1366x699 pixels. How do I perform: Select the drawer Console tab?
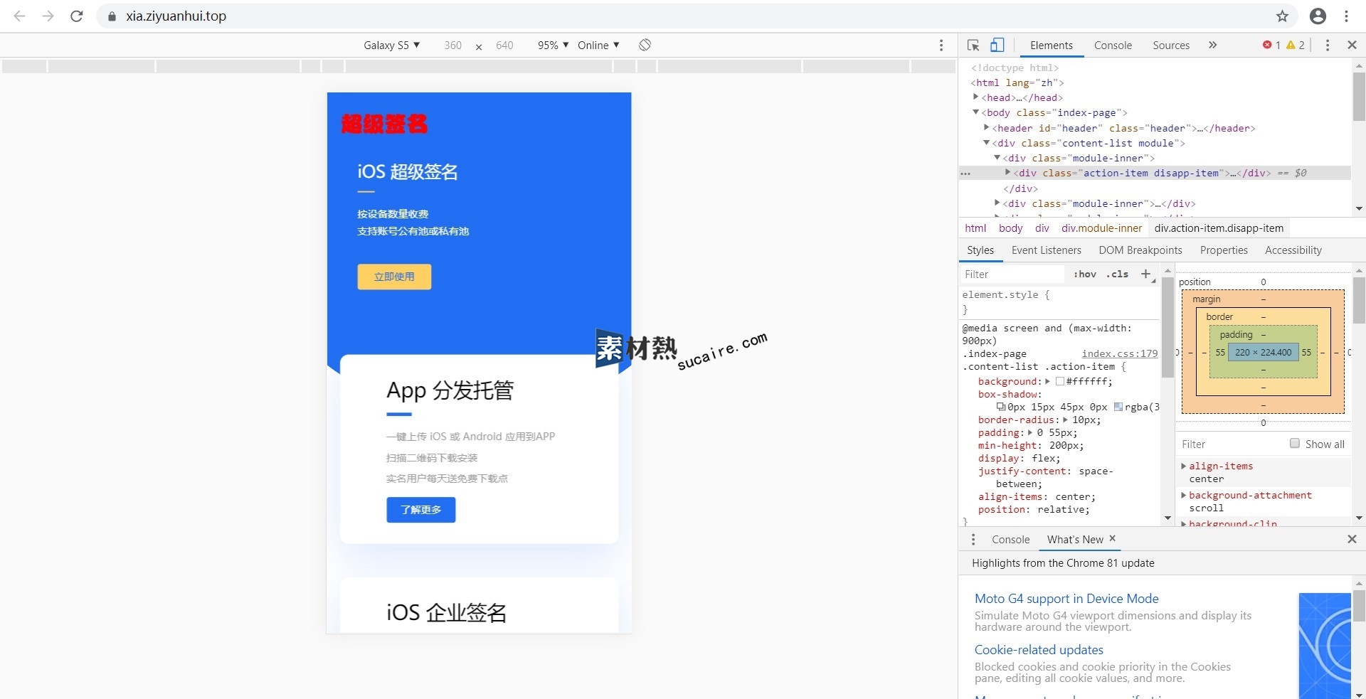tap(1010, 539)
